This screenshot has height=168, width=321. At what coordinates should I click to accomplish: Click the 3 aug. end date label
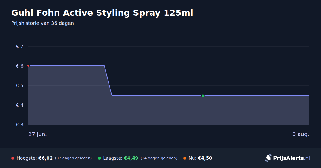pos(301,134)
